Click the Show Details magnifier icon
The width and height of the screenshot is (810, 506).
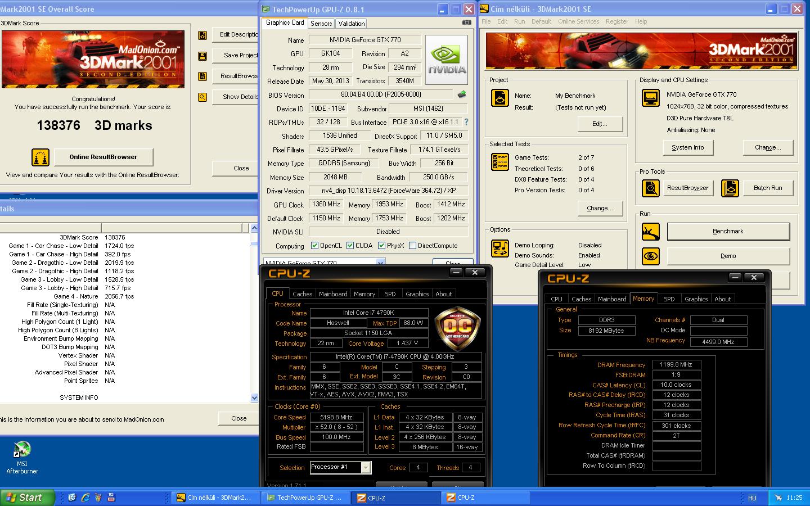pos(202,97)
